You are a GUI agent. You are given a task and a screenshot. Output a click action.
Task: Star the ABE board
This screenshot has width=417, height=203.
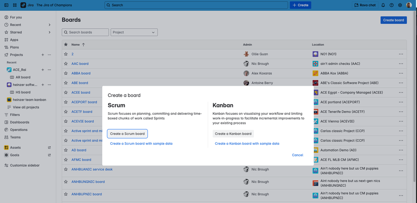[66, 83]
